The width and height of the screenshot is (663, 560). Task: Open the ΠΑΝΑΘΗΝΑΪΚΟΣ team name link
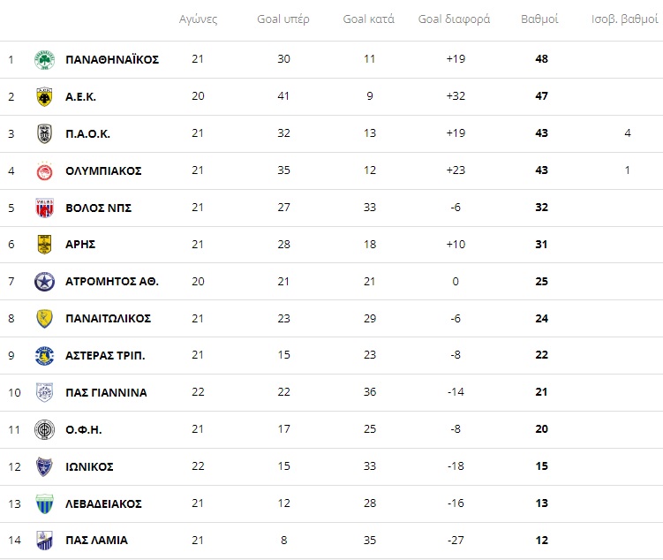point(112,60)
